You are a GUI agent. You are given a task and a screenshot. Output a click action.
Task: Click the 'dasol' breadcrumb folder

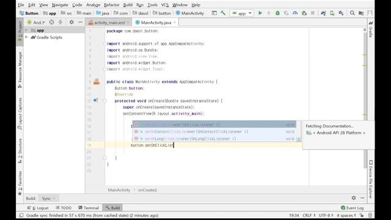[141, 13]
